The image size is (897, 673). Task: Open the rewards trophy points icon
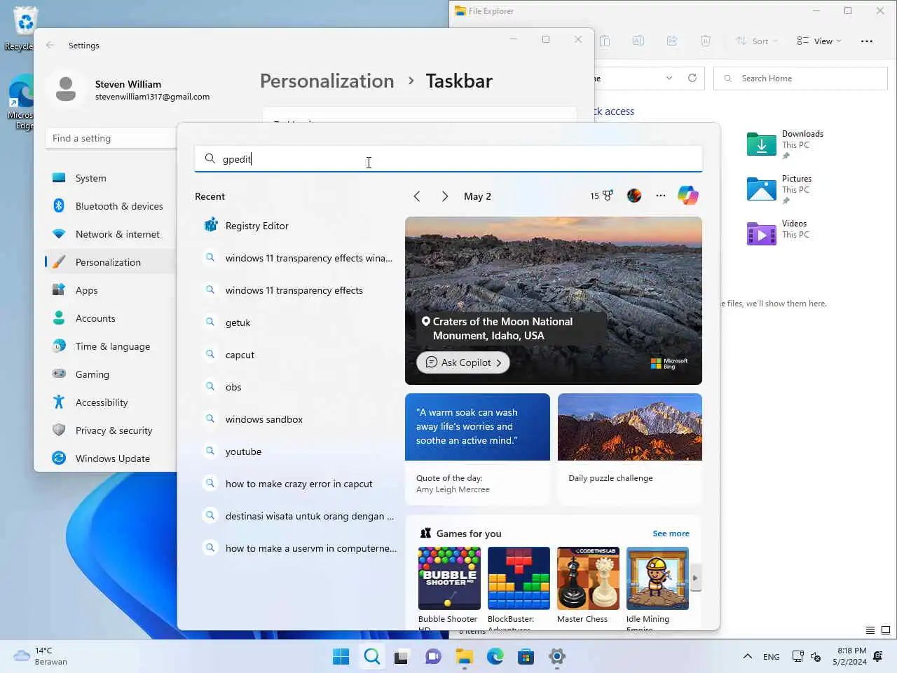point(601,196)
